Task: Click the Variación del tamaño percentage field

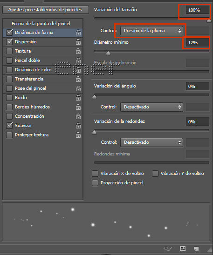Action: 197,10
